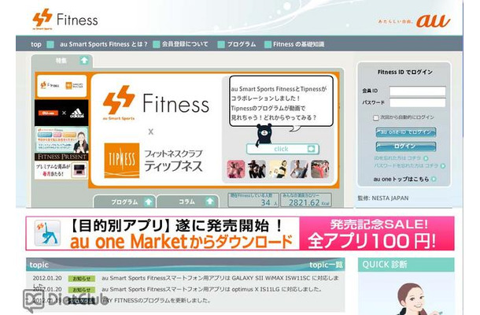Open the au brand logo link

coord(433,20)
